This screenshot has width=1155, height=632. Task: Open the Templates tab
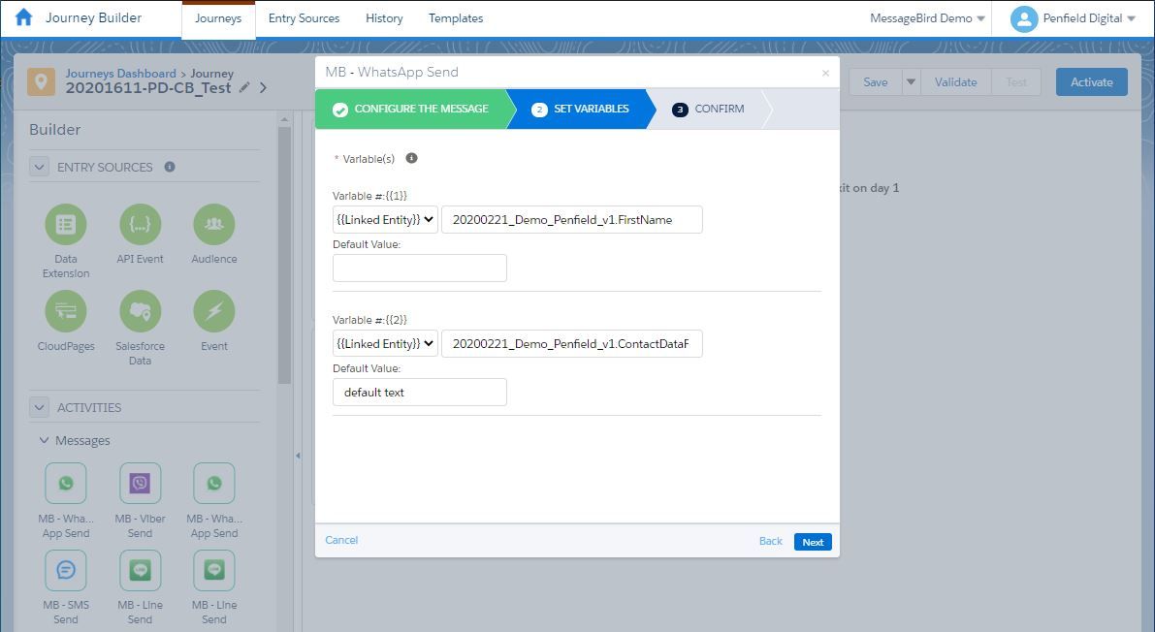456,18
